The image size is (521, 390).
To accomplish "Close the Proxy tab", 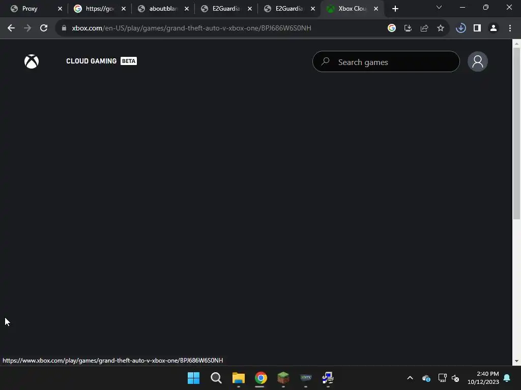I will (x=60, y=9).
